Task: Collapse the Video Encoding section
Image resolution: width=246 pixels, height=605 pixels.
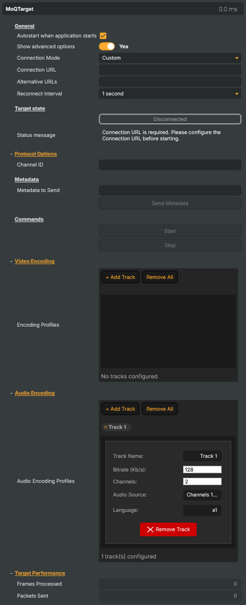Action: coord(11,261)
